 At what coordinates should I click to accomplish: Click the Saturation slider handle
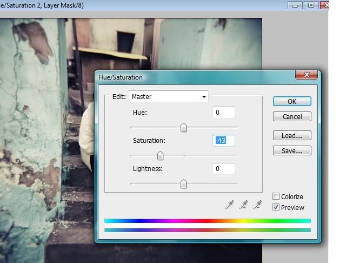tap(160, 156)
